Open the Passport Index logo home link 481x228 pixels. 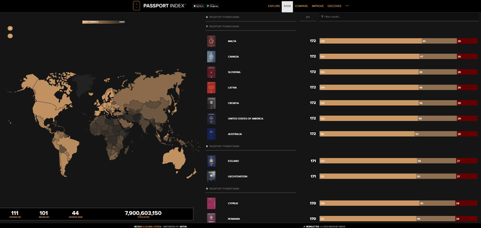159,6
